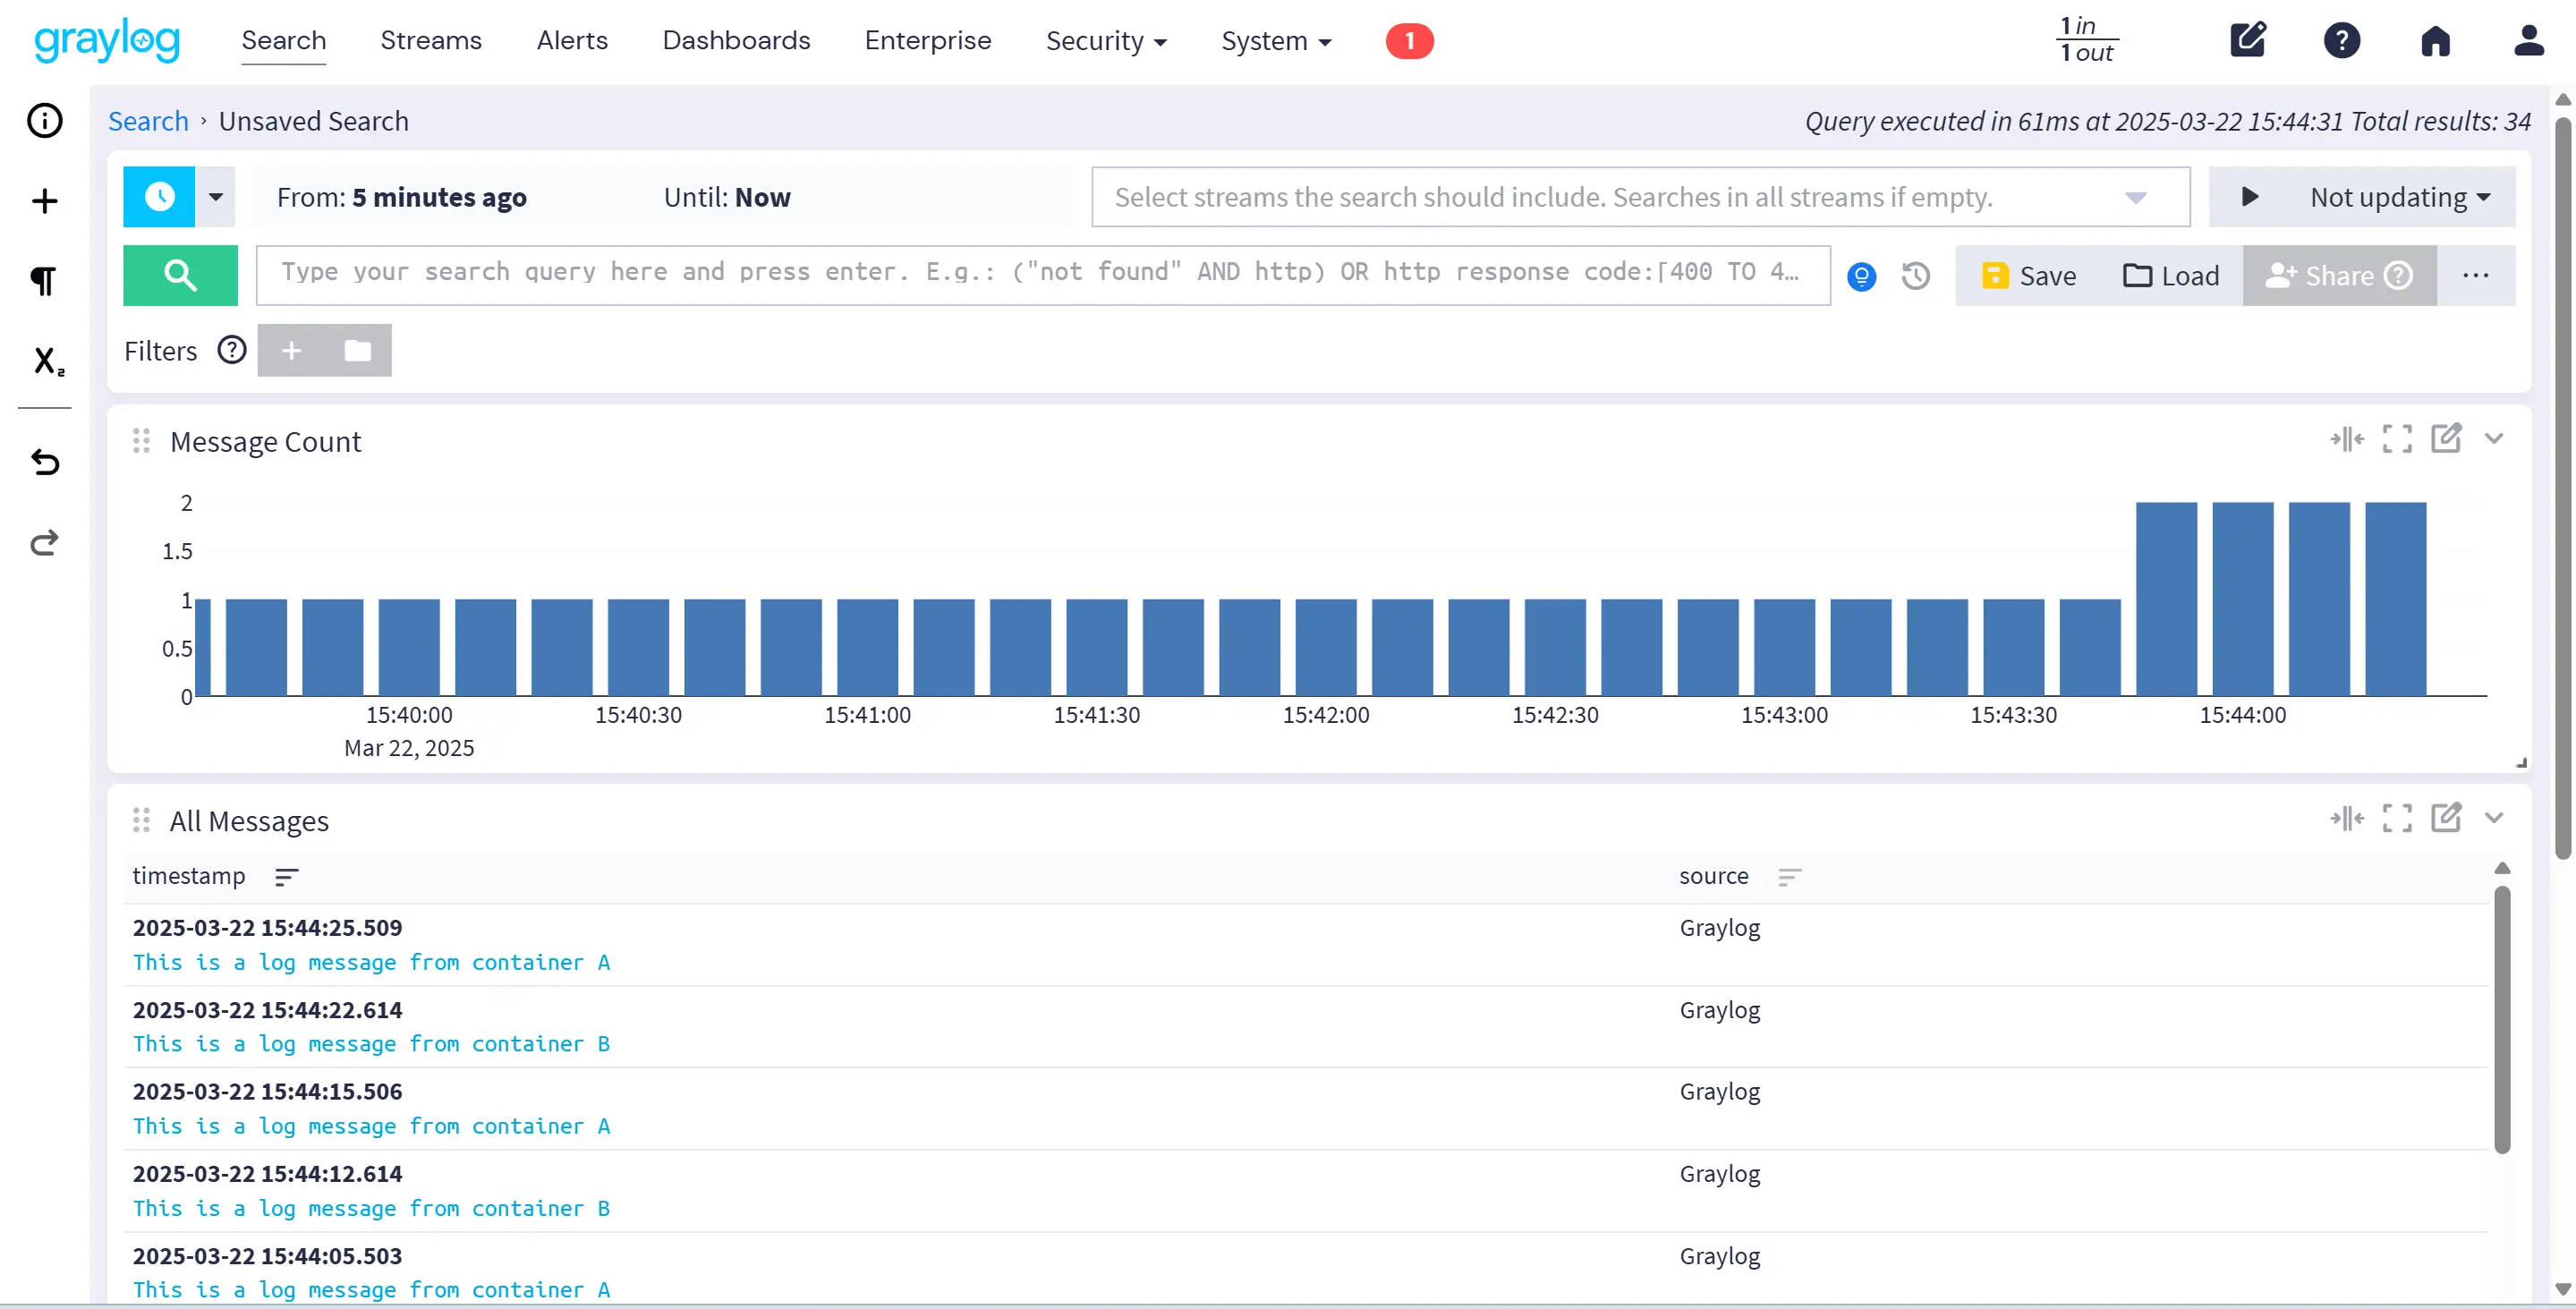This screenshot has height=1309, width=2576.
Task: Fit Message Count widget width icon
Action: coord(2346,439)
